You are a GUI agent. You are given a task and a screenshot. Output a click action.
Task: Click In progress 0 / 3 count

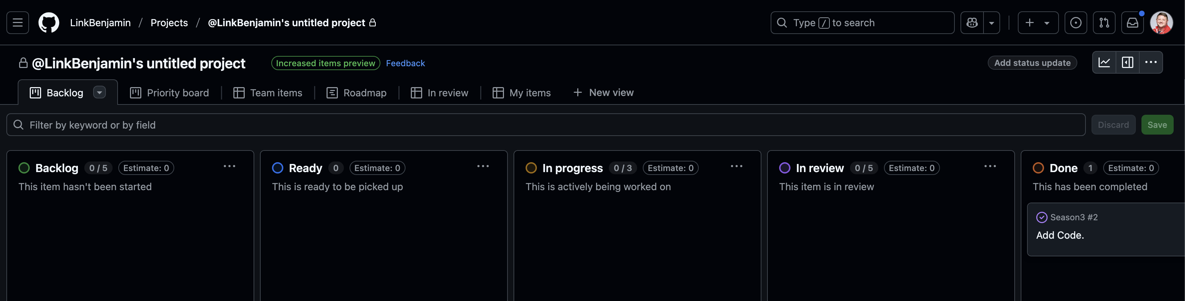623,168
